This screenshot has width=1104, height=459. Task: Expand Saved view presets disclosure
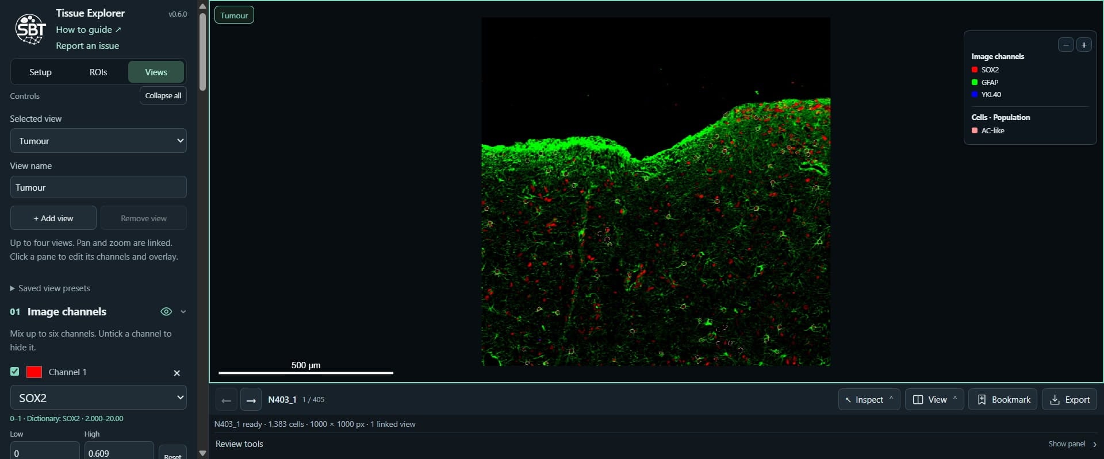50,288
